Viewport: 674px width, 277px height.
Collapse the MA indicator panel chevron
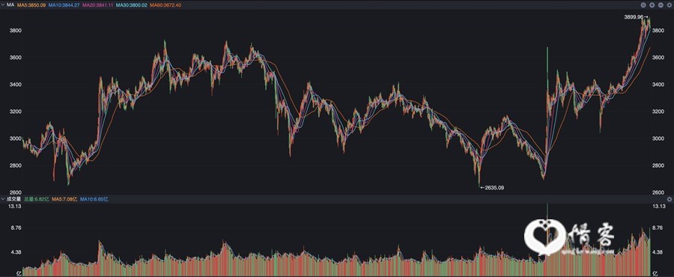(2, 4)
